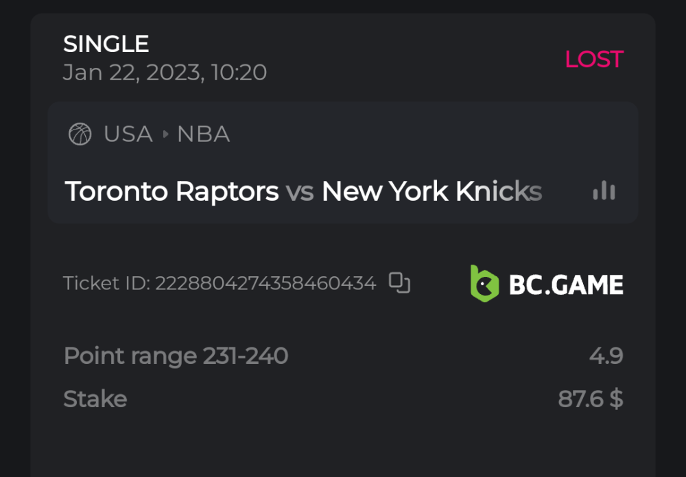The width and height of the screenshot is (686, 477).
Task: Select the USA country label
Action: point(128,134)
